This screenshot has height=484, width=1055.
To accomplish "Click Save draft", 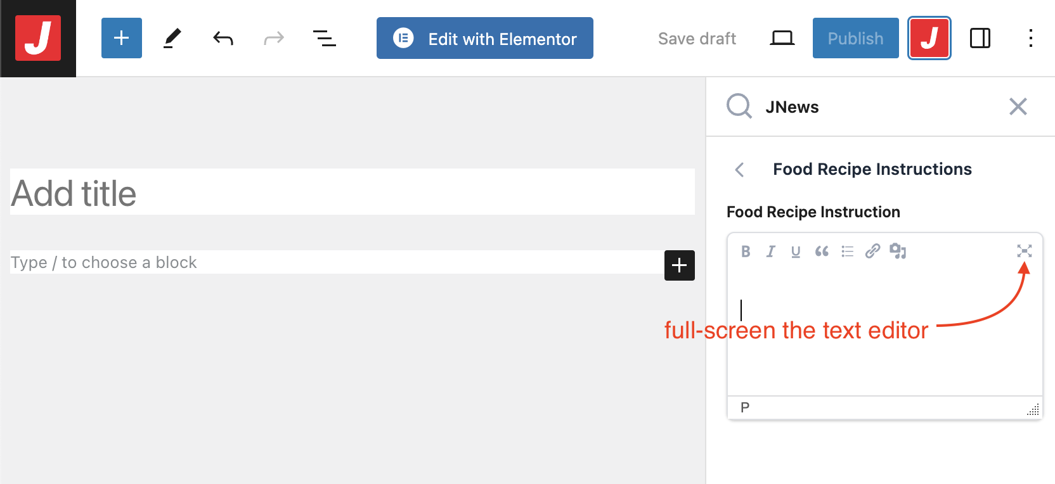I will click(x=697, y=39).
